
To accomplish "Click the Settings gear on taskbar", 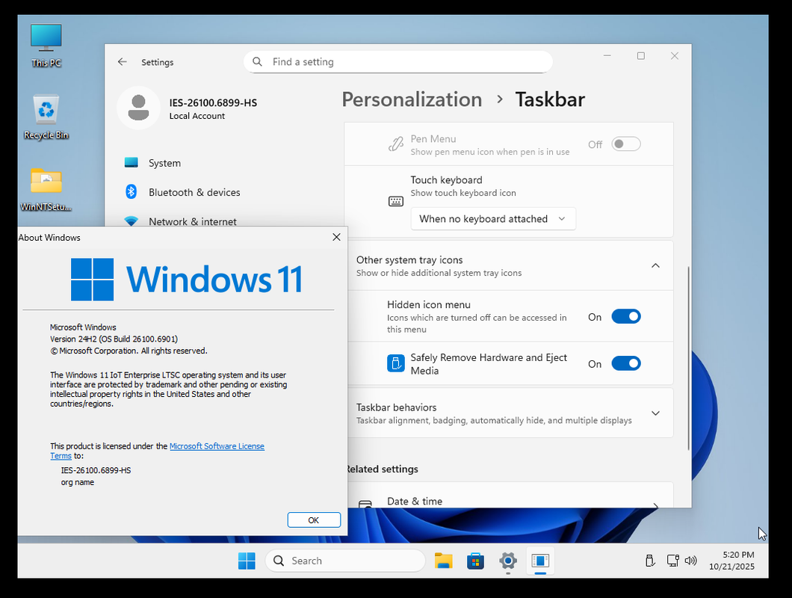I will [507, 561].
